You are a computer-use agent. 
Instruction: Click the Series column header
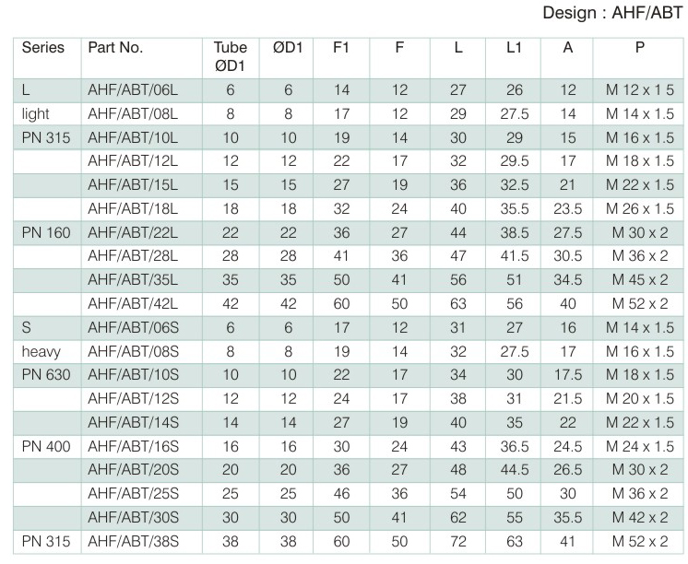[43, 47]
